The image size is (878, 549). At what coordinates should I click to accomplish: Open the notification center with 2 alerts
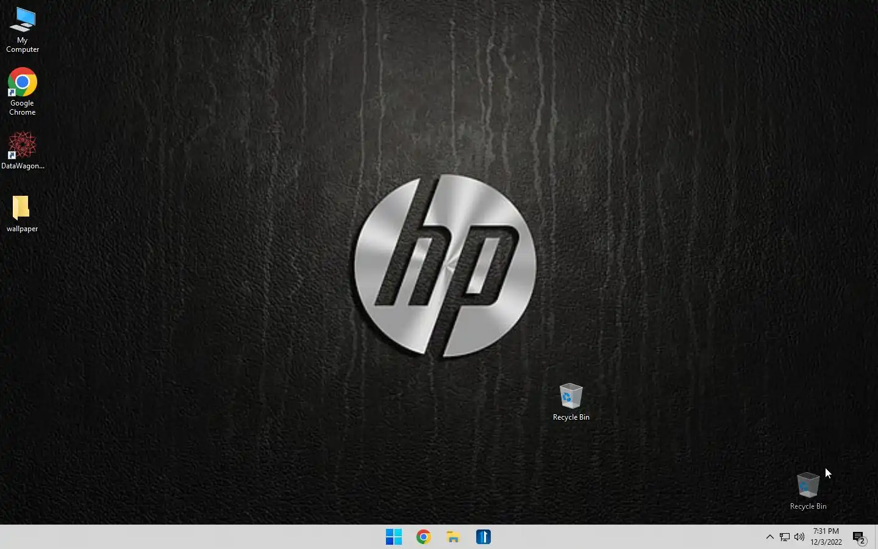click(x=860, y=537)
